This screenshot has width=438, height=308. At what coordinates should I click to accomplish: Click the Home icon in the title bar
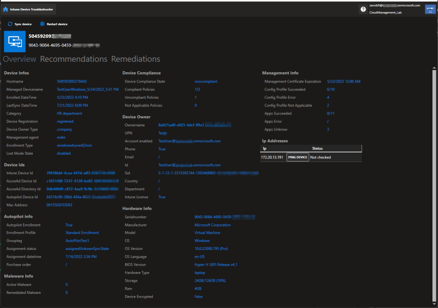click(6, 9)
